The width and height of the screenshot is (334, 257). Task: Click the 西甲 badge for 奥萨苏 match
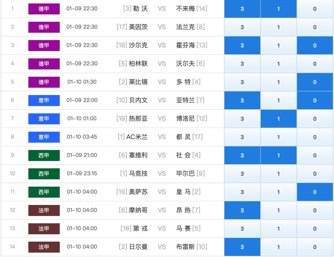tap(44, 192)
